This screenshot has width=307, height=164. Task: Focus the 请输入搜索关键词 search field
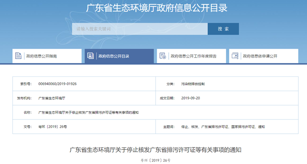140,29
